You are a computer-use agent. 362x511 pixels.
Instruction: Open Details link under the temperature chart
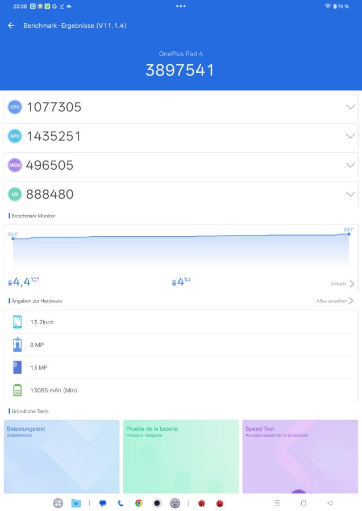coord(339,283)
